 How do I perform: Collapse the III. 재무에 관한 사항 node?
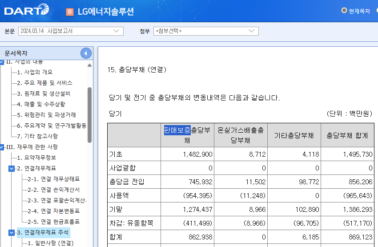(x=2, y=147)
